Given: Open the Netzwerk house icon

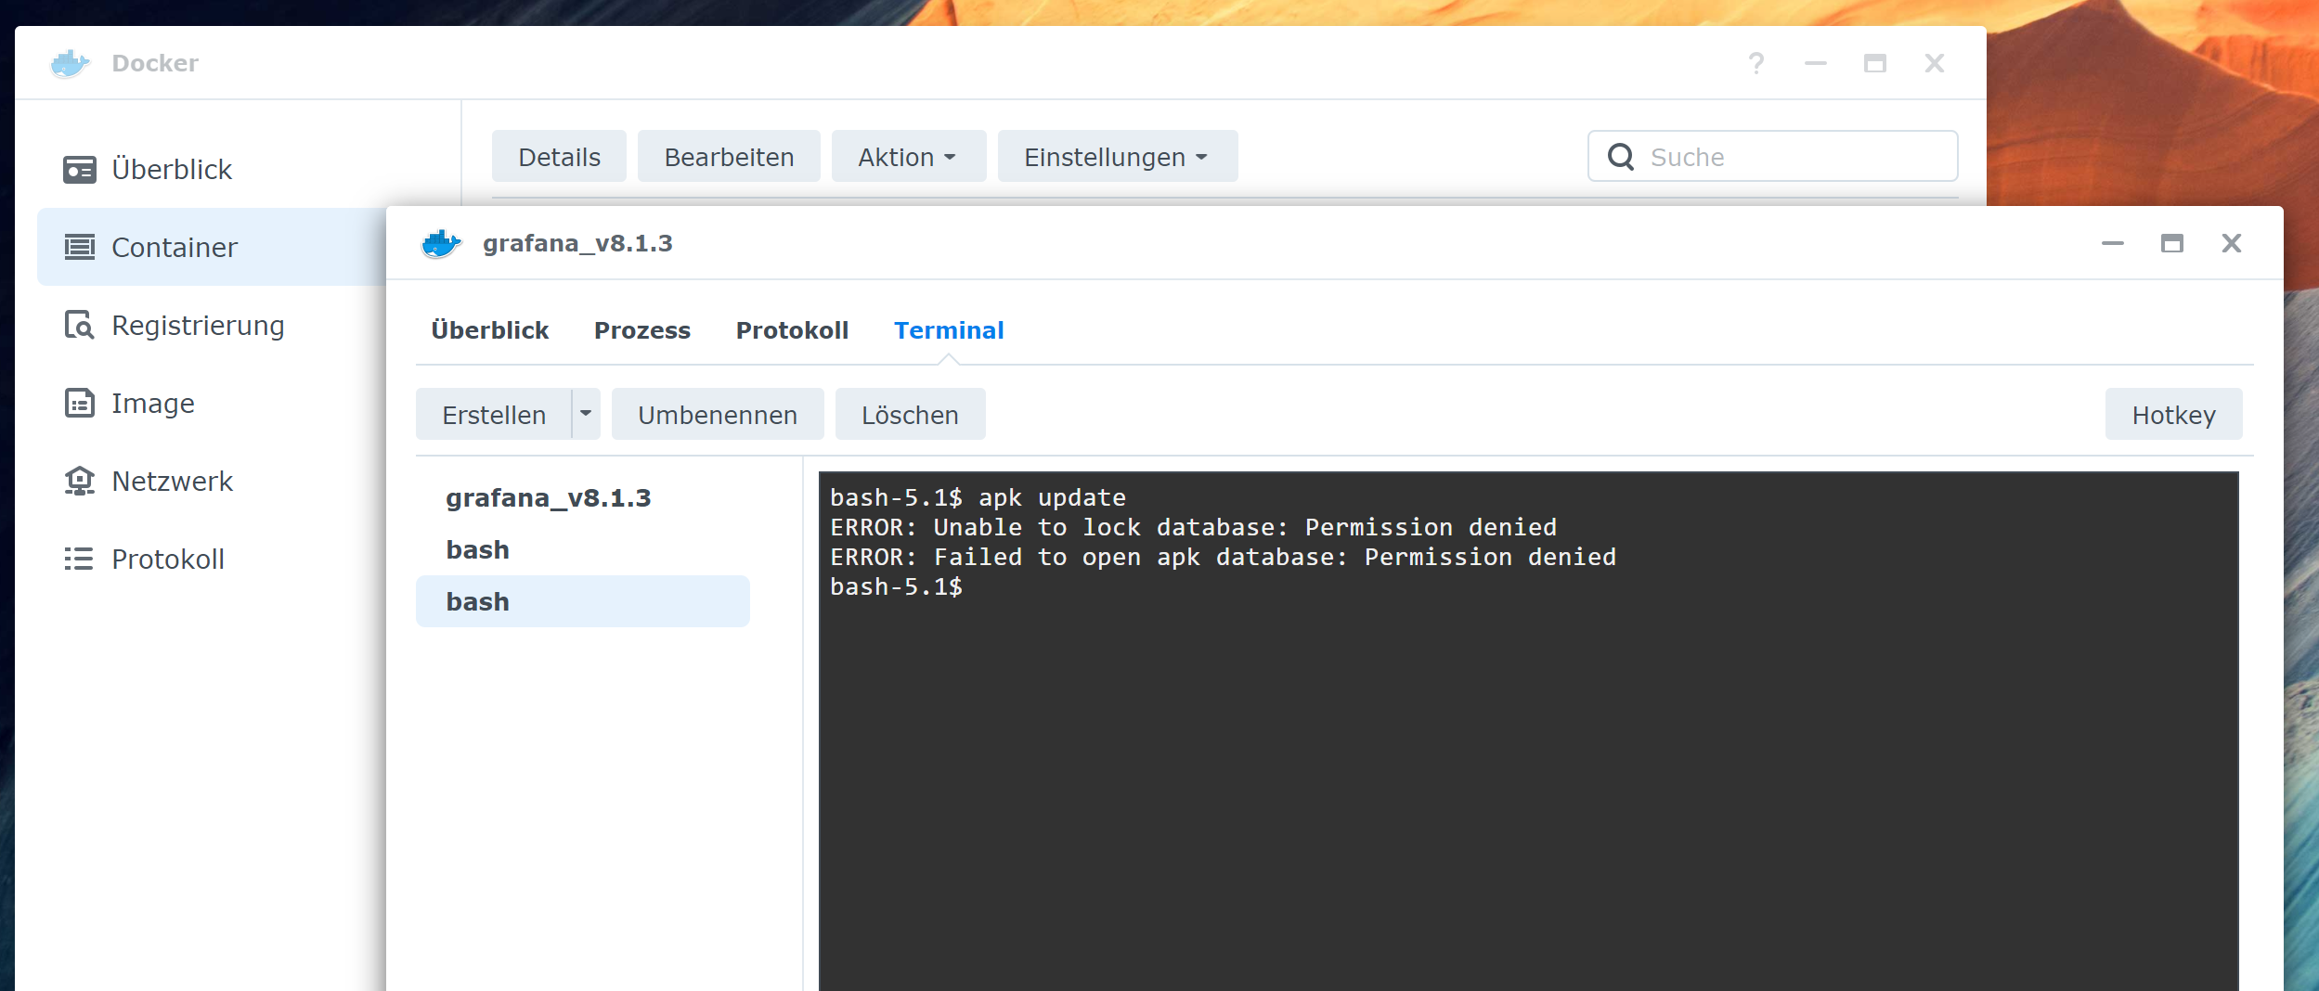Looking at the screenshot, I should click(80, 482).
